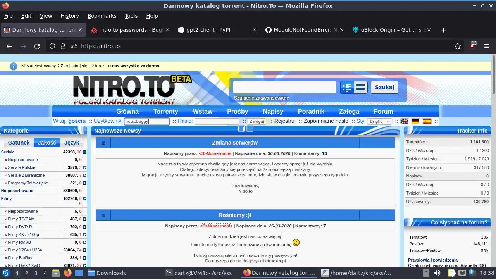The height and width of the screenshot is (279, 496).
Task: Open the Firefox hamburger menu
Action: point(487,46)
